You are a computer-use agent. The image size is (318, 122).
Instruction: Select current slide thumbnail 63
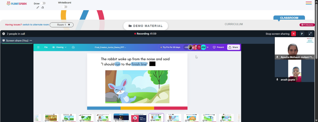tap(156, 118)
